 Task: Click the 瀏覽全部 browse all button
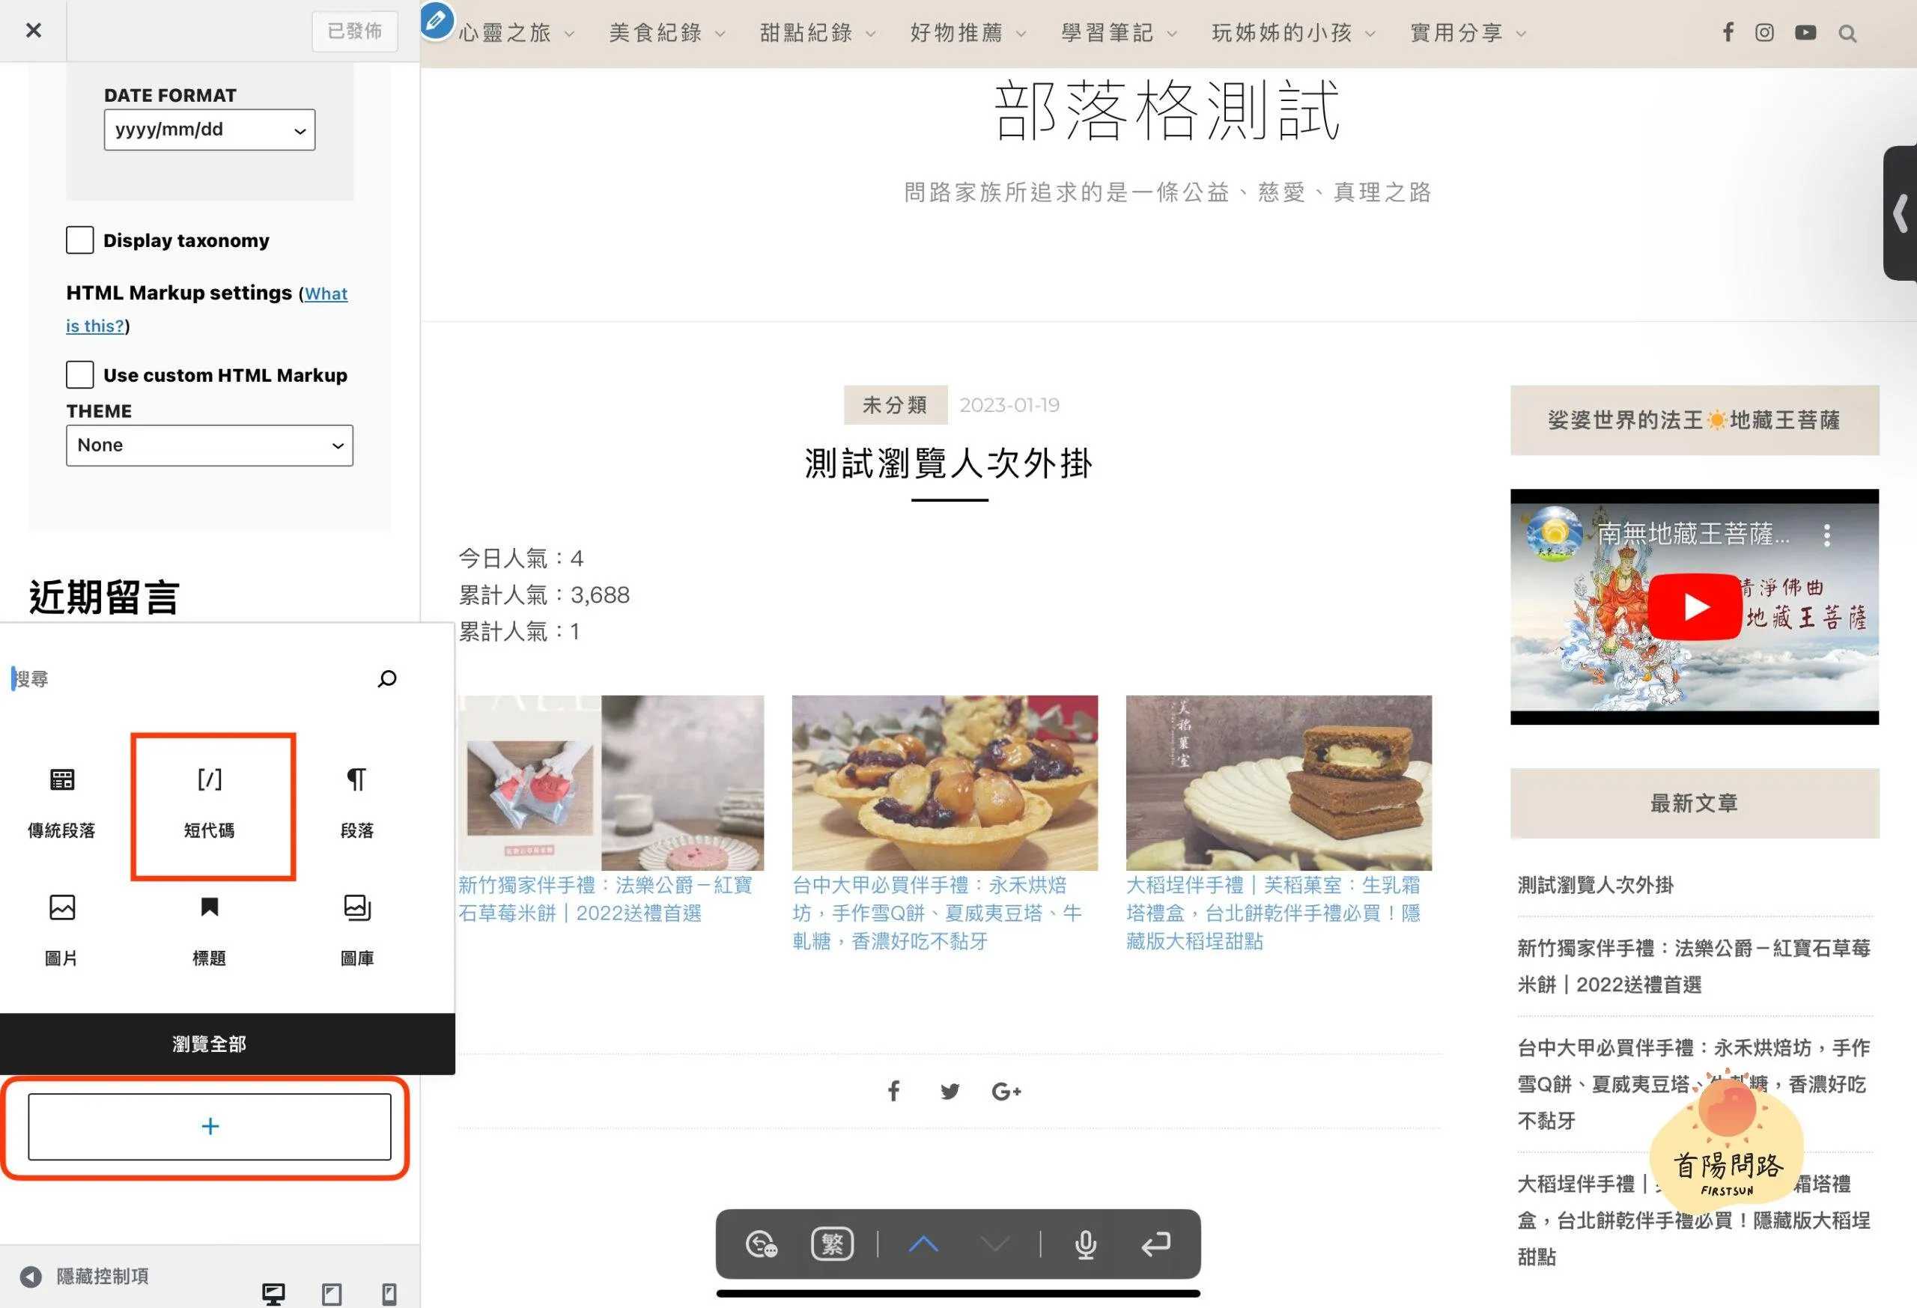click(x=210, y=1043)
